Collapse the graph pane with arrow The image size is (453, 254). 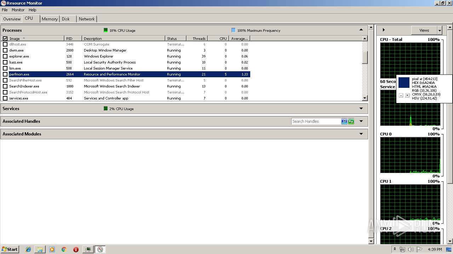tap(384, 30)
